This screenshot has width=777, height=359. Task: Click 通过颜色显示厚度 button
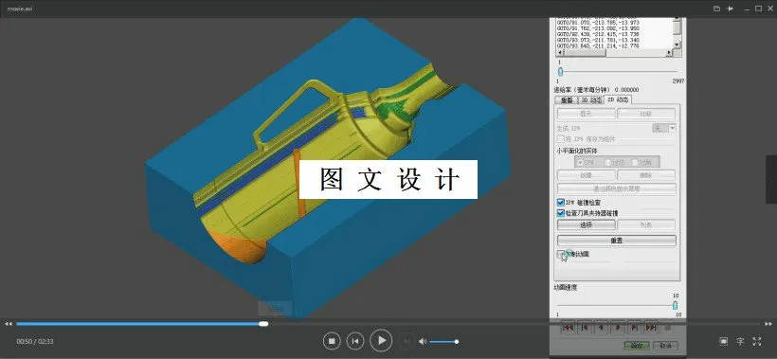pos(617,188)
